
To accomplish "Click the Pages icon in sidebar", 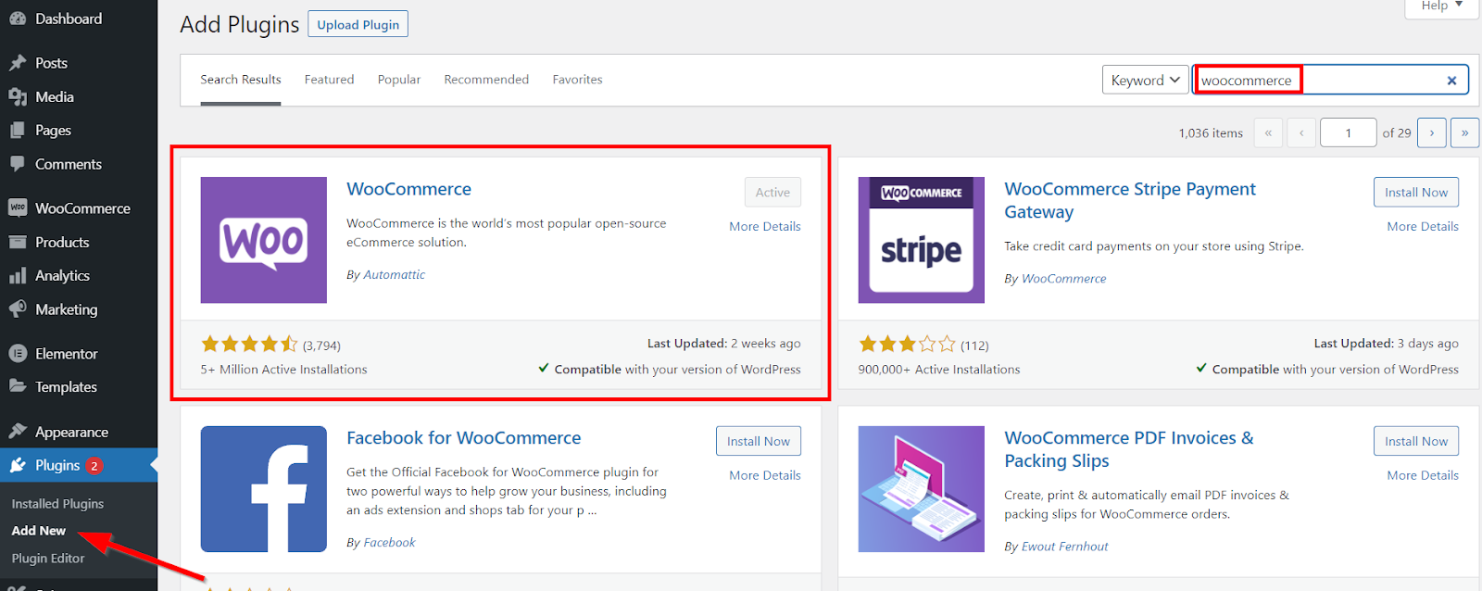I will 18,131.
